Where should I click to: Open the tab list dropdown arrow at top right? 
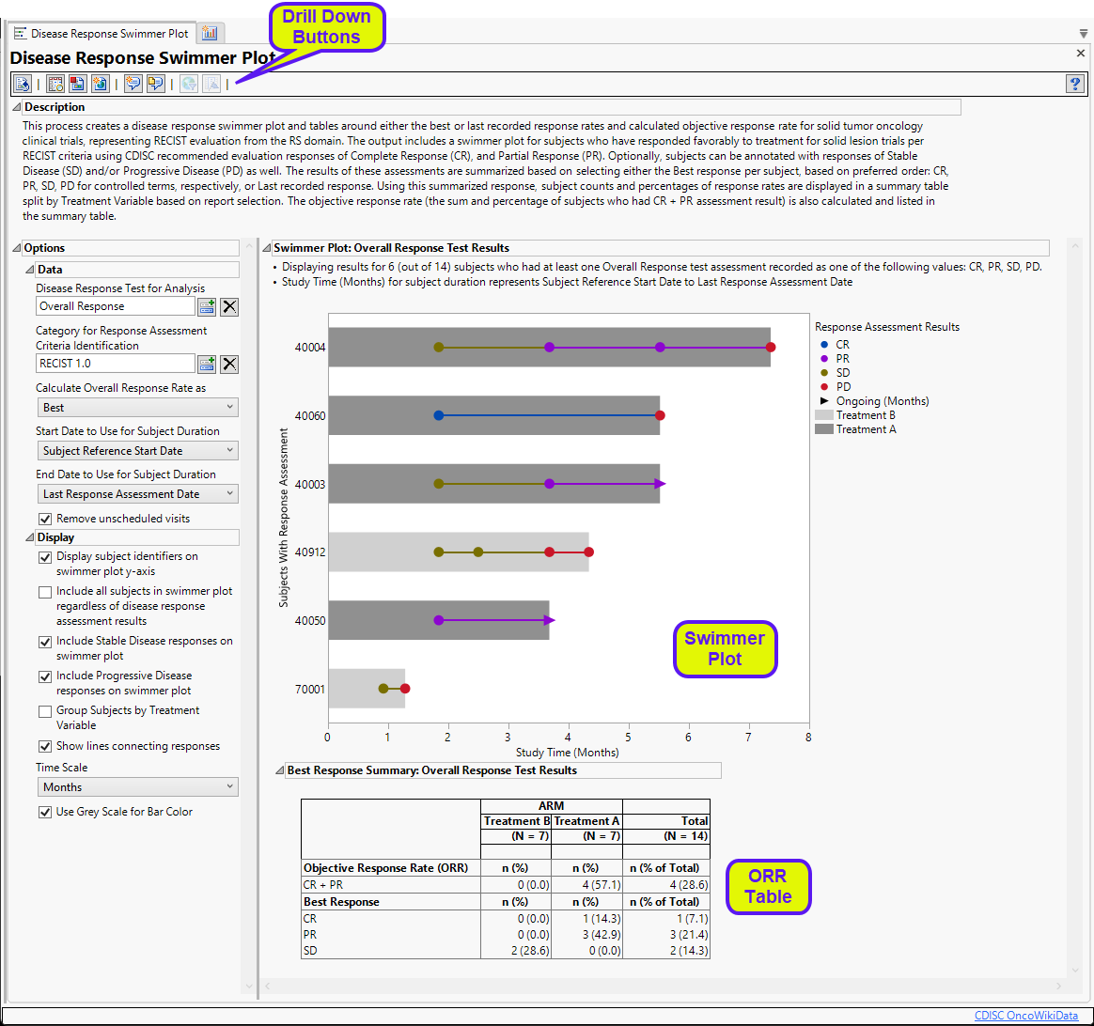(x=1083, y=34)
